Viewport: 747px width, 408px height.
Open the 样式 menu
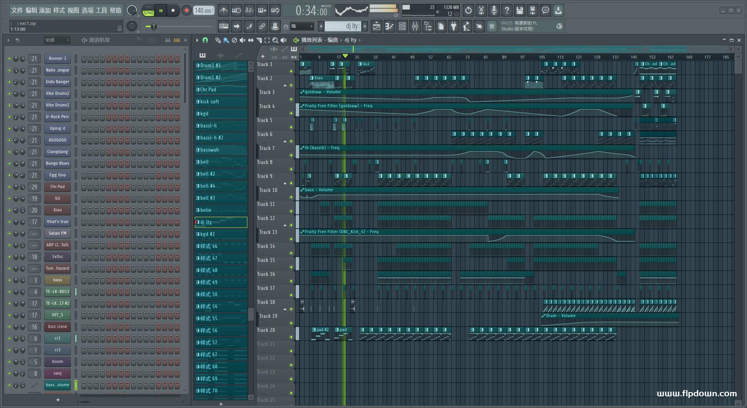tap(59, 10)
